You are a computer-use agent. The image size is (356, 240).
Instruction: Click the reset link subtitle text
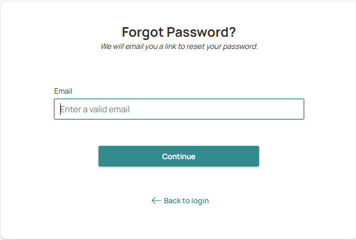(x=179, y=46)
